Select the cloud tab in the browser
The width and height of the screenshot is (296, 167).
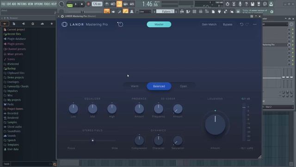42,24
